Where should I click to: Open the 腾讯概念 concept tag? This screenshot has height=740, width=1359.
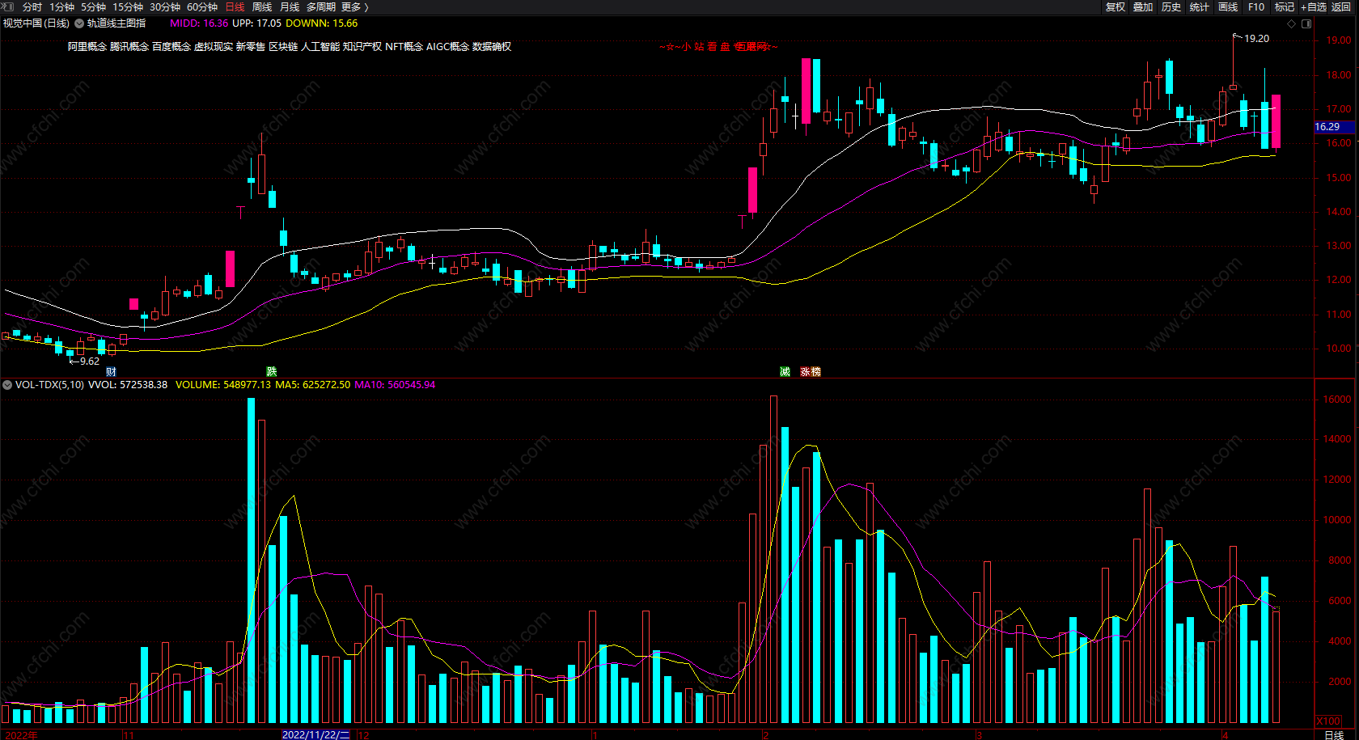[129, 47]
